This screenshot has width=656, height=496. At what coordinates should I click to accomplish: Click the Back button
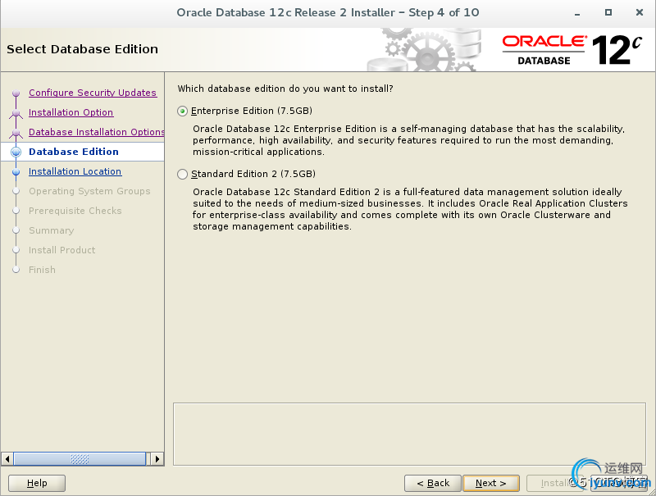[x=433, y=483]
